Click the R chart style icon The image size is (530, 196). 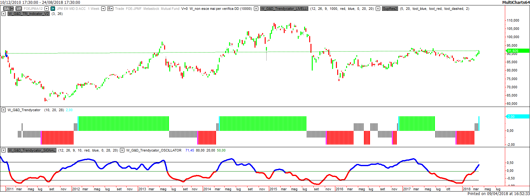pyautogui.click(x=110, y=9)
